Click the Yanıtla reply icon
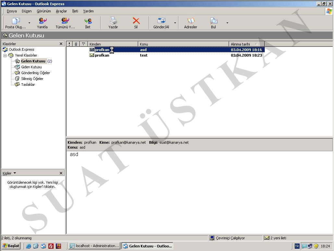The height and width of the screenshot is (251, 334). click(x=42, y=21)
